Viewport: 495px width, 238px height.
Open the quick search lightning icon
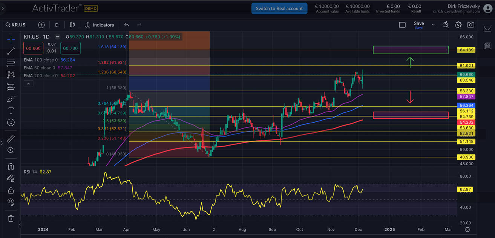pyautogui.click(x=446, y=25)
